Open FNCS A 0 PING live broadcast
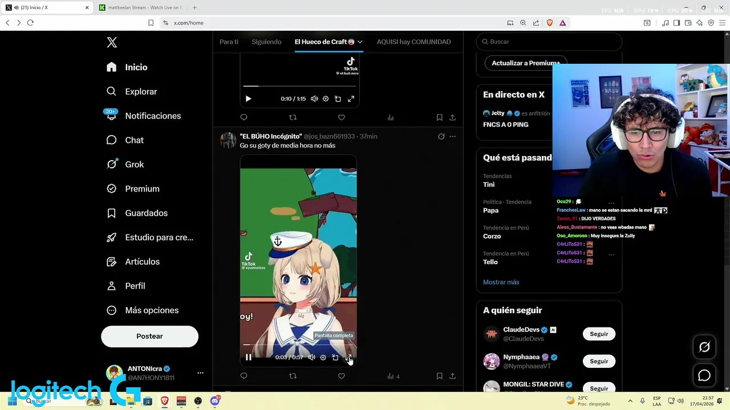Screen dimensions: 730x410 (506, 125)
